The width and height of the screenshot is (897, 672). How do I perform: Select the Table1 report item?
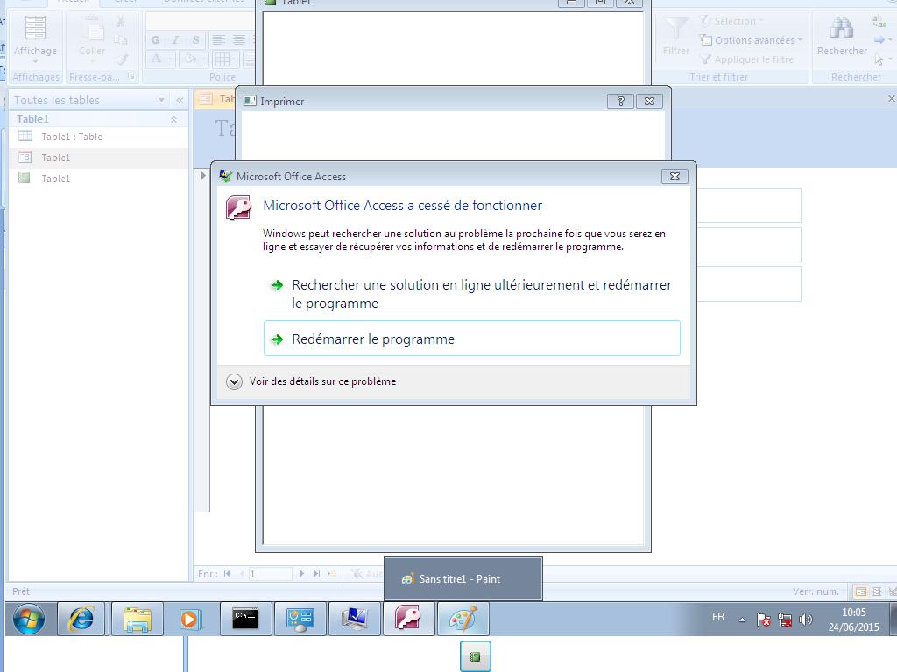click(98, 178)
